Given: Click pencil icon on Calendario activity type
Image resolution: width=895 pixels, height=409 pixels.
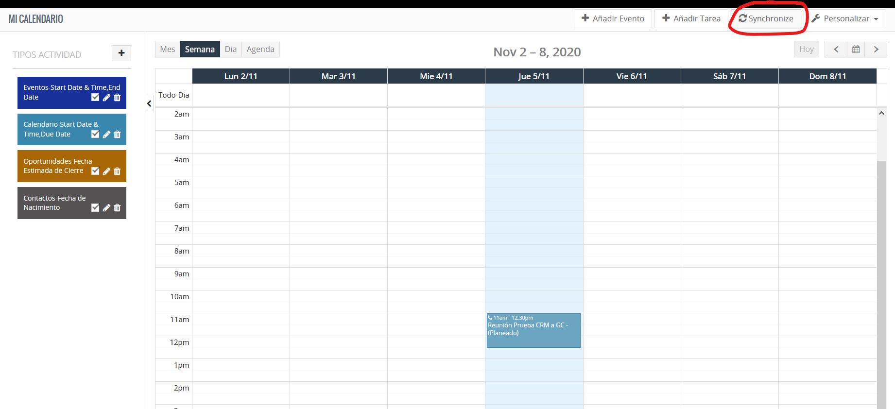Looking at the screenshot, I should click(106, 135).
